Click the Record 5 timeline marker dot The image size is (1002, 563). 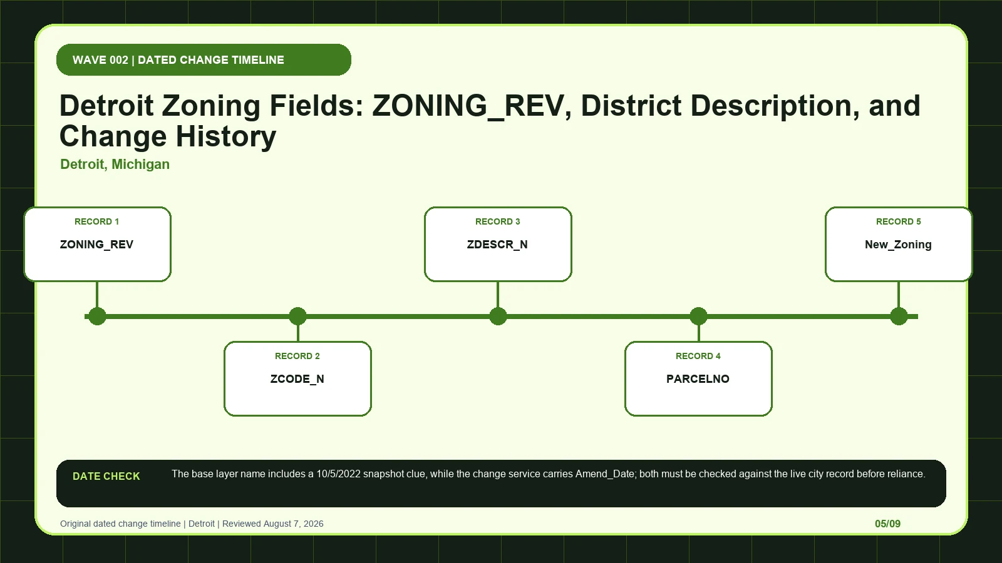click(899, 316)
